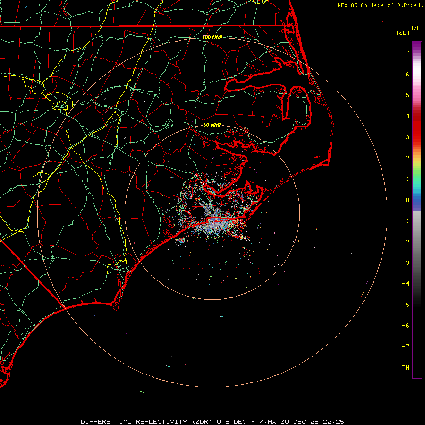Click the -7 value on the color scale
The width and height of the screenshot is (425, 425).
405,346
